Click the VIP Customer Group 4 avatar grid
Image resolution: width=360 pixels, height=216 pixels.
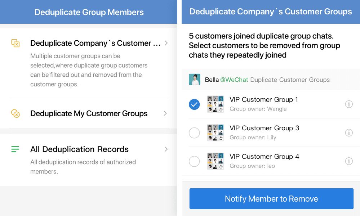[x=215, y=161]
